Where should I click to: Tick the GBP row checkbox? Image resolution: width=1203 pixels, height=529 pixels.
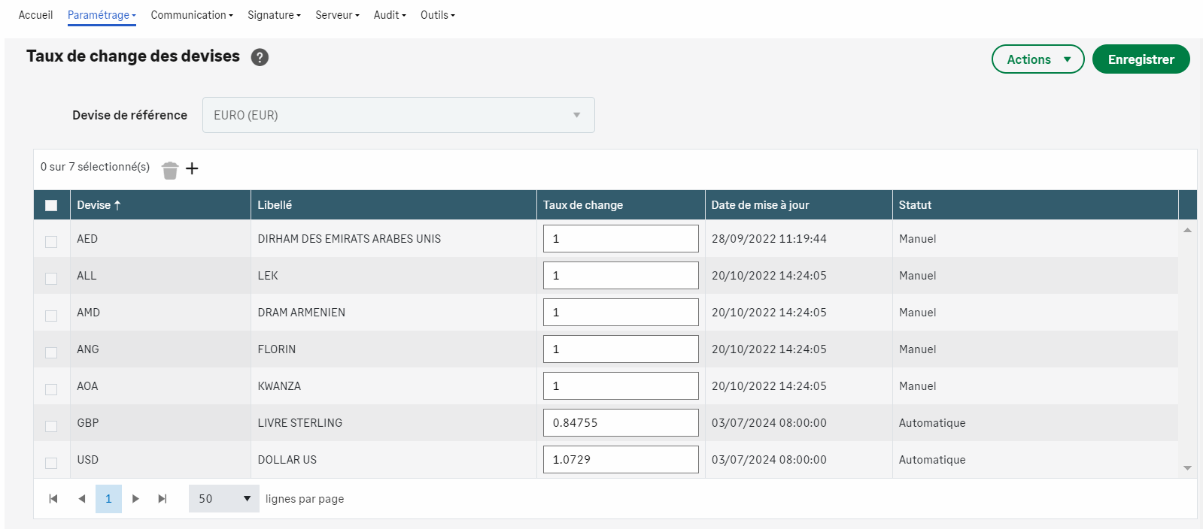pos(51,425)
